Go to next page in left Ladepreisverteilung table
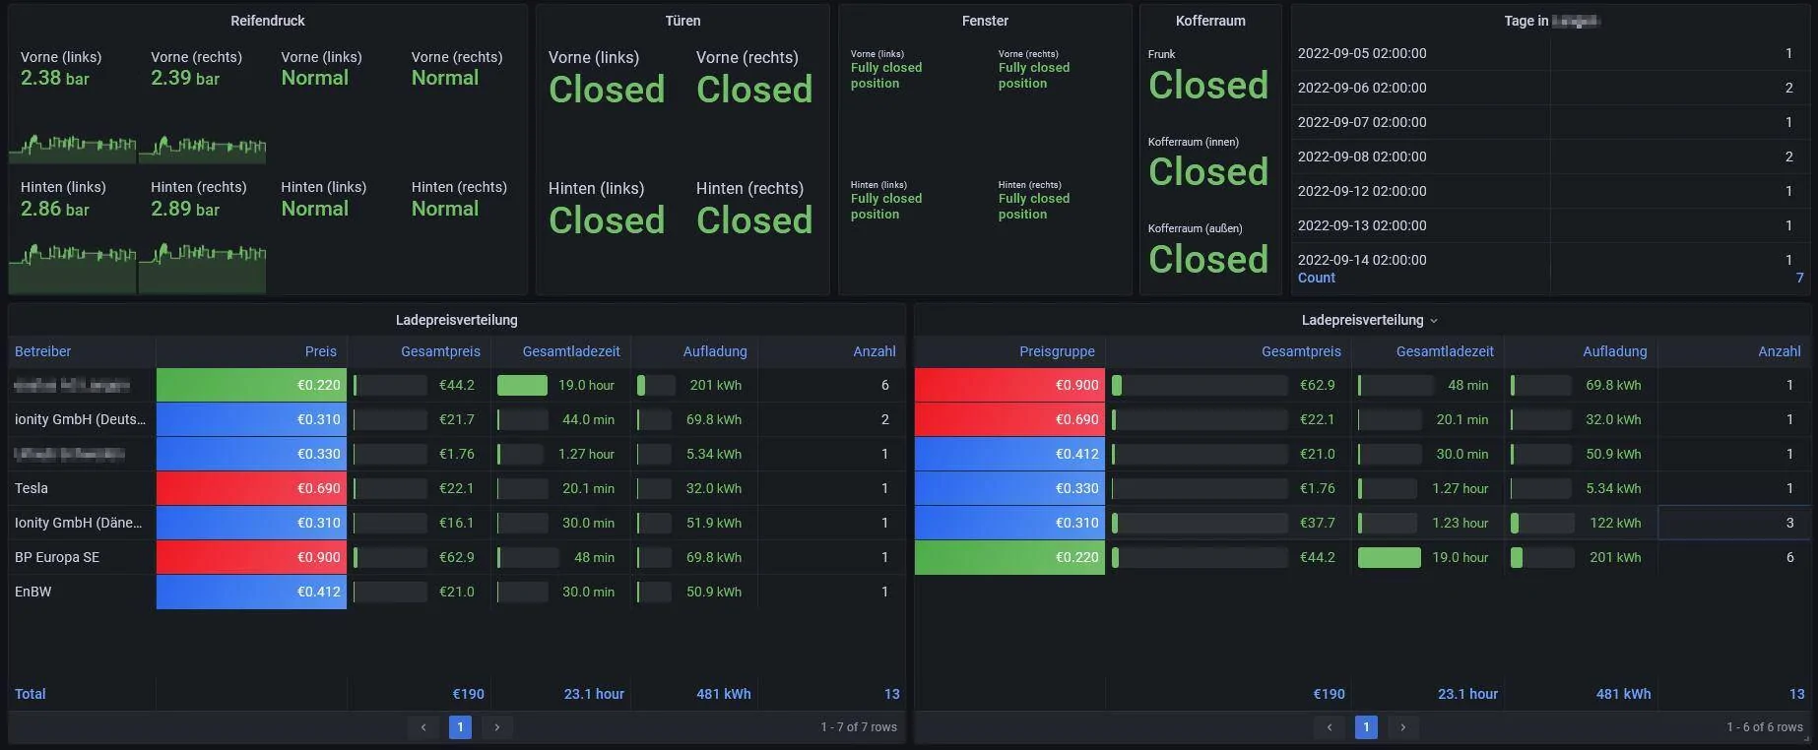 pos(497,727)
